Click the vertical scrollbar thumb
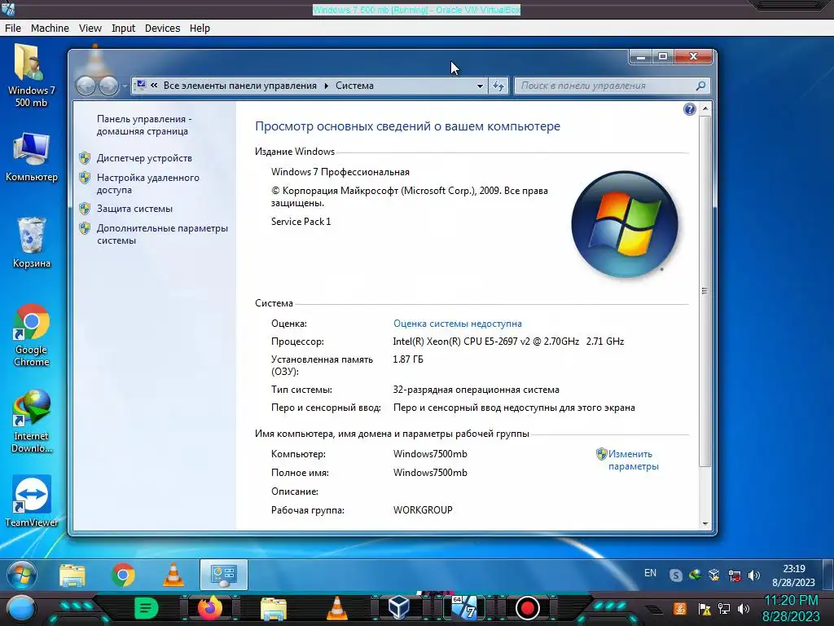The image size is (834, 626). [705, 291]
